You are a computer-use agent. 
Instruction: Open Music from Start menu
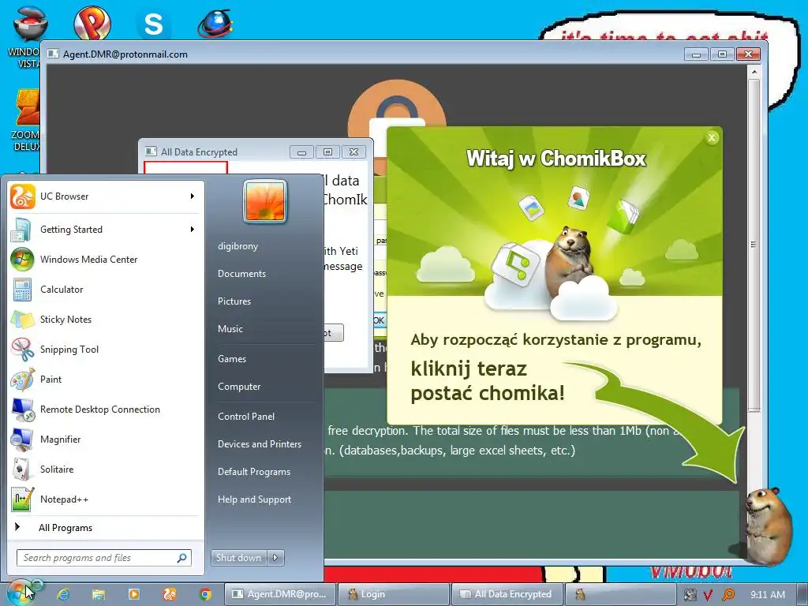click(230, 329)
